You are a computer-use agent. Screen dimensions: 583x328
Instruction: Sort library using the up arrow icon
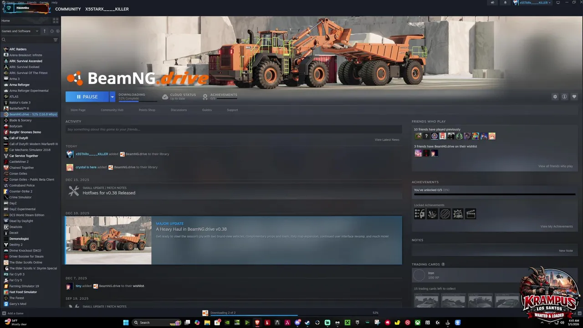click(x=44, y=31)
